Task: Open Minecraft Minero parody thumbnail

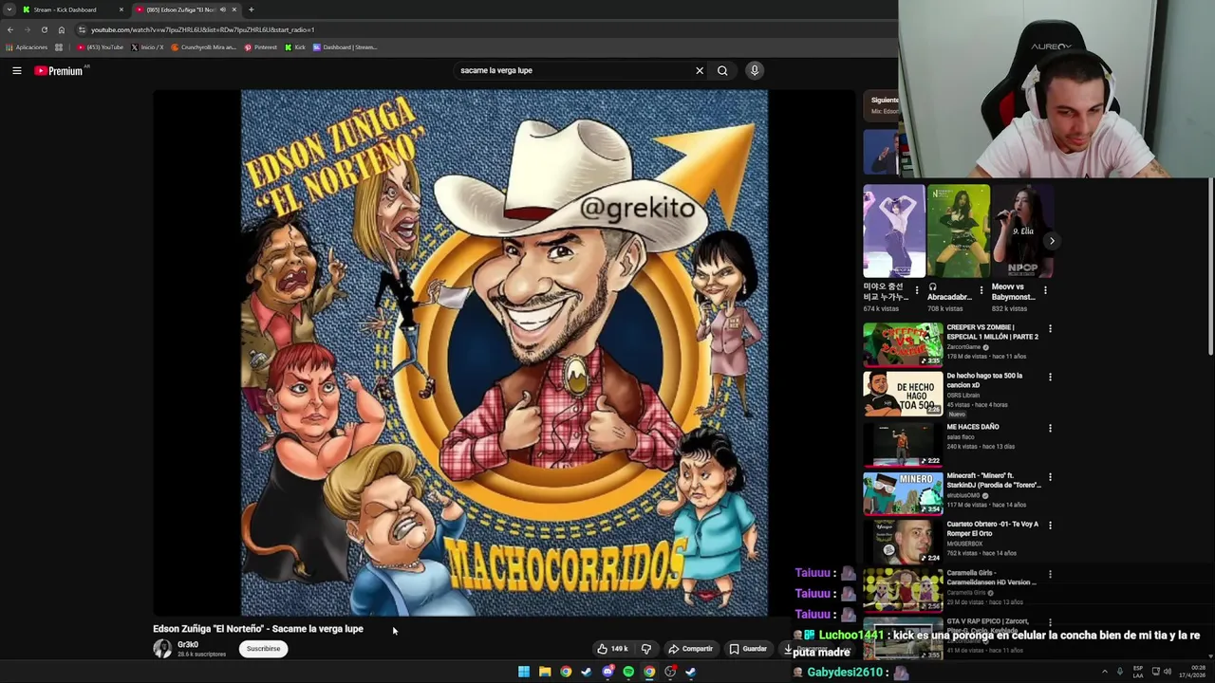Action: click(903, 492)
